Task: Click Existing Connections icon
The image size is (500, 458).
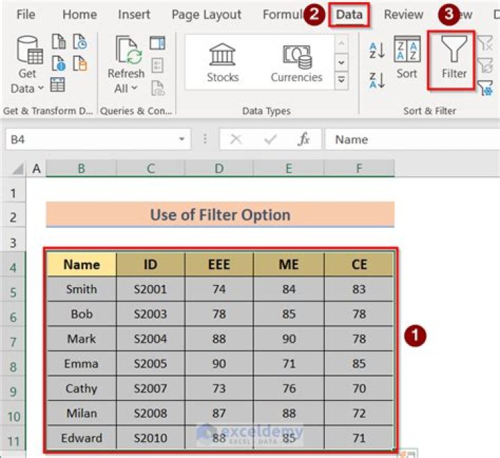Action: point(80,63)
